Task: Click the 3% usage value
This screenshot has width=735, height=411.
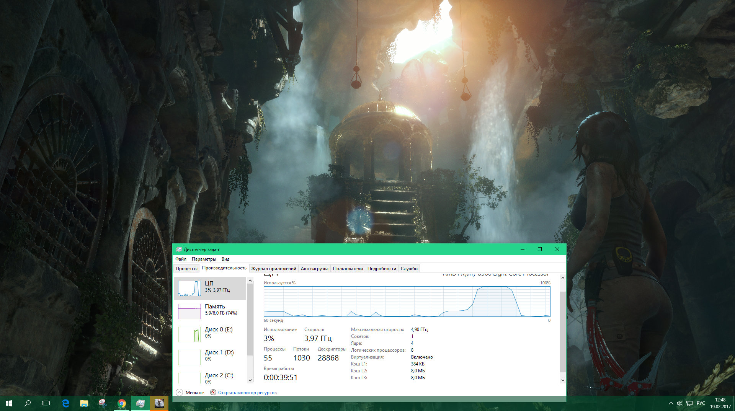Action: [269, 338]
